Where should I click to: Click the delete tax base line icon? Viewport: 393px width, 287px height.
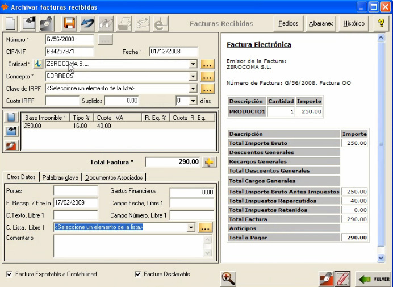pyautogui.click(x=11, y=145)
